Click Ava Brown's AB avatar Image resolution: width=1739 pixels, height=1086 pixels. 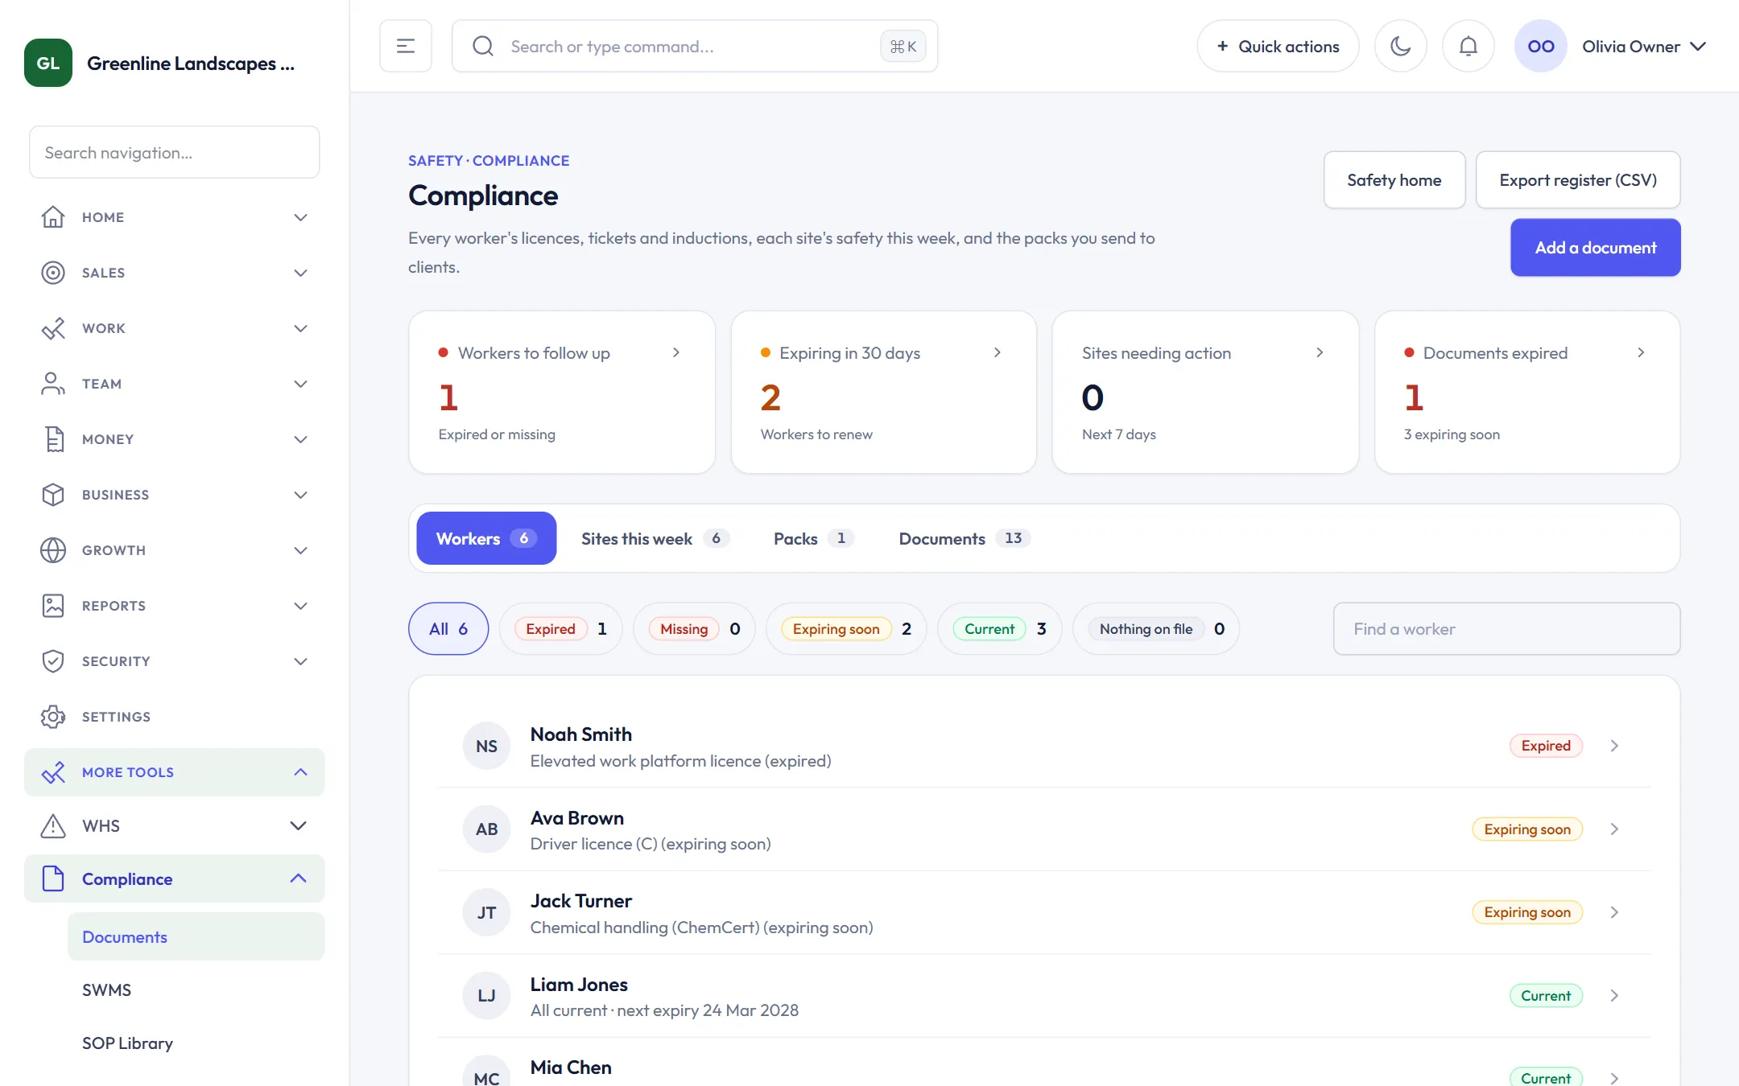[x=486, y=829]
